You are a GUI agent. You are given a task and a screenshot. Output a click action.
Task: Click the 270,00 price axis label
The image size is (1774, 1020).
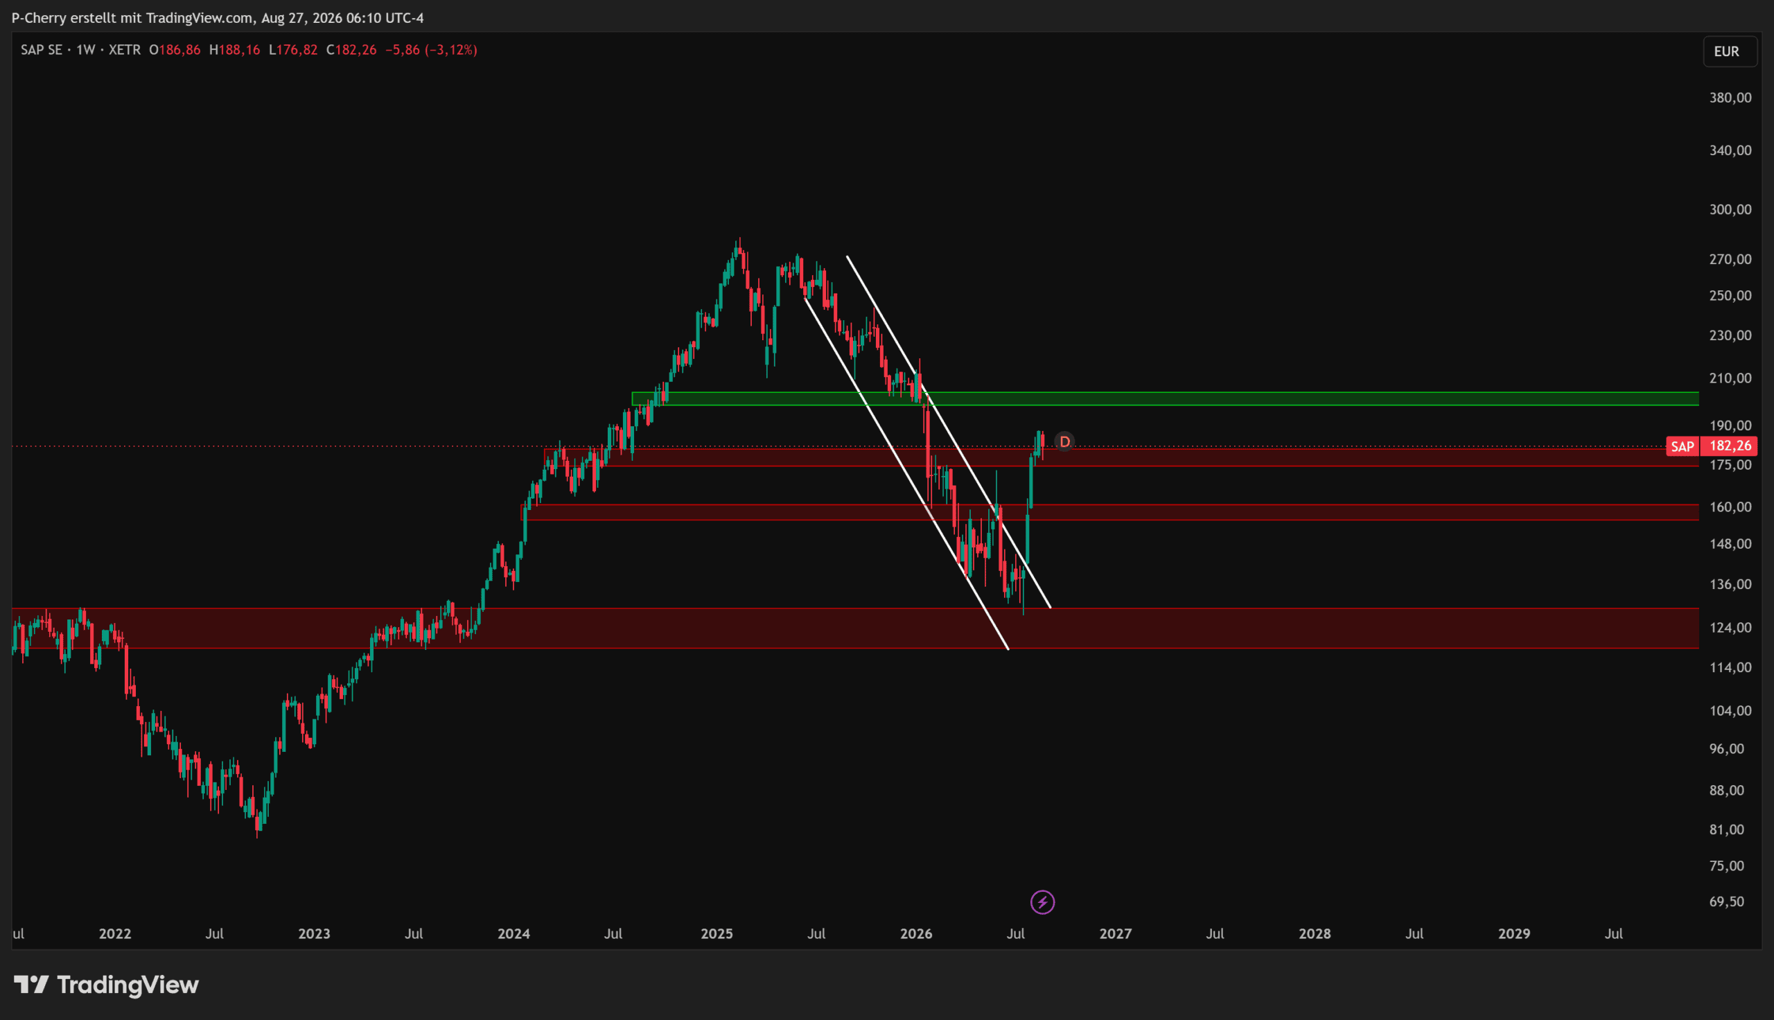1730,259
